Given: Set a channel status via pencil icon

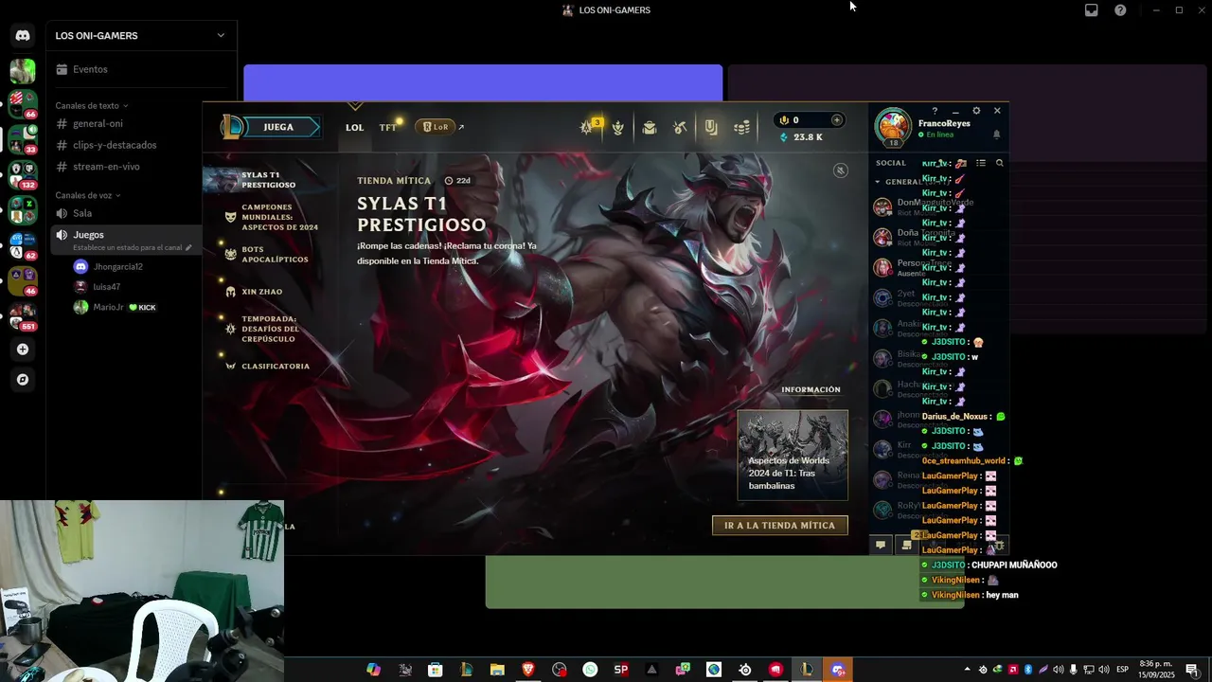Looking at the screenshot, I should (188, 248).
